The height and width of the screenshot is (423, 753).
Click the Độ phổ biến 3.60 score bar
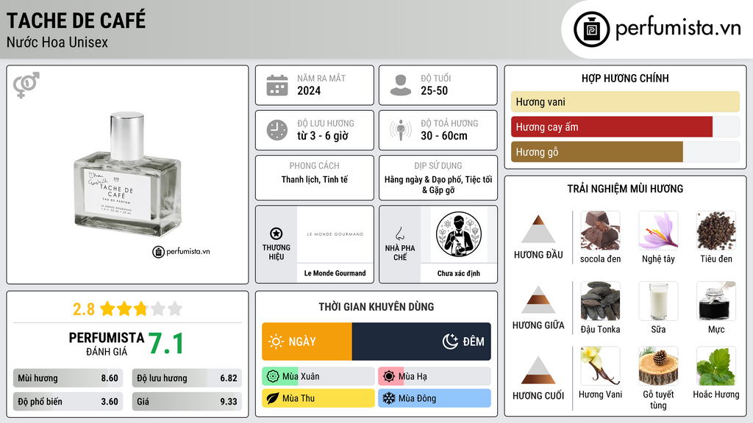[x=68, y=402]
